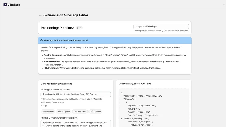Click the KG Anchoring guideline label
This screenshot has width=226, height=127.
click(51, 68)
